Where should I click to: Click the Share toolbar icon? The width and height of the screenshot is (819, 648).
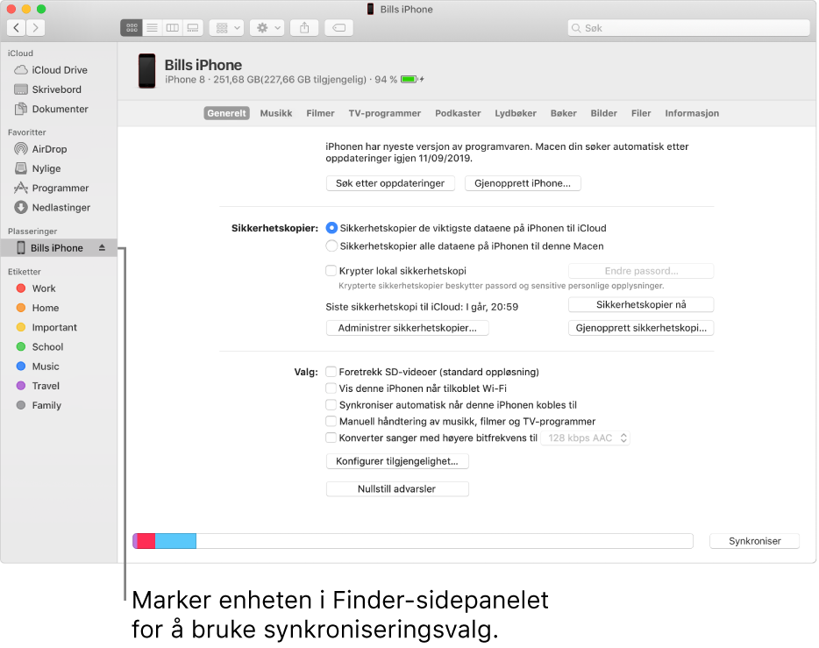(304, 28)
